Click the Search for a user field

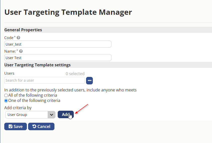coord(44,80)
